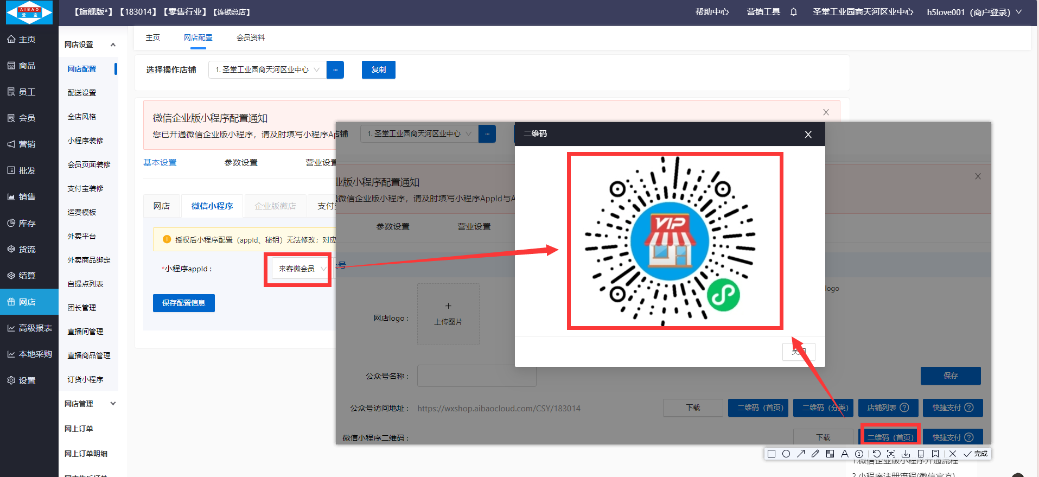Choose the mosaic blur tool
Image resolution: width=1039 pixels, height=477 pixels.
(830, 454)
